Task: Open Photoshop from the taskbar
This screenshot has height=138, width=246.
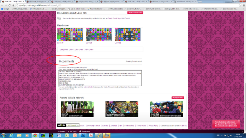Action: click(x=83, y=135)
